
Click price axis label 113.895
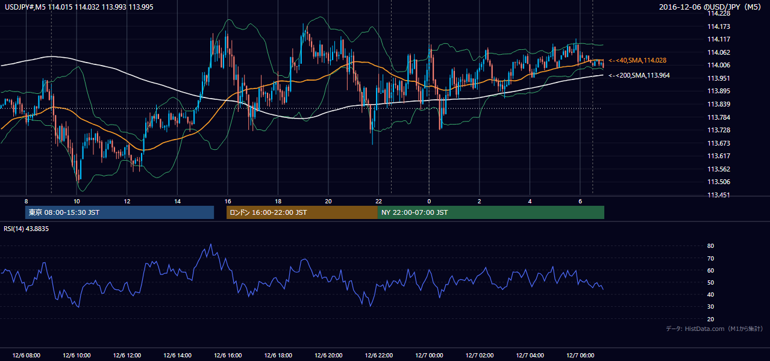coord(718,91)
